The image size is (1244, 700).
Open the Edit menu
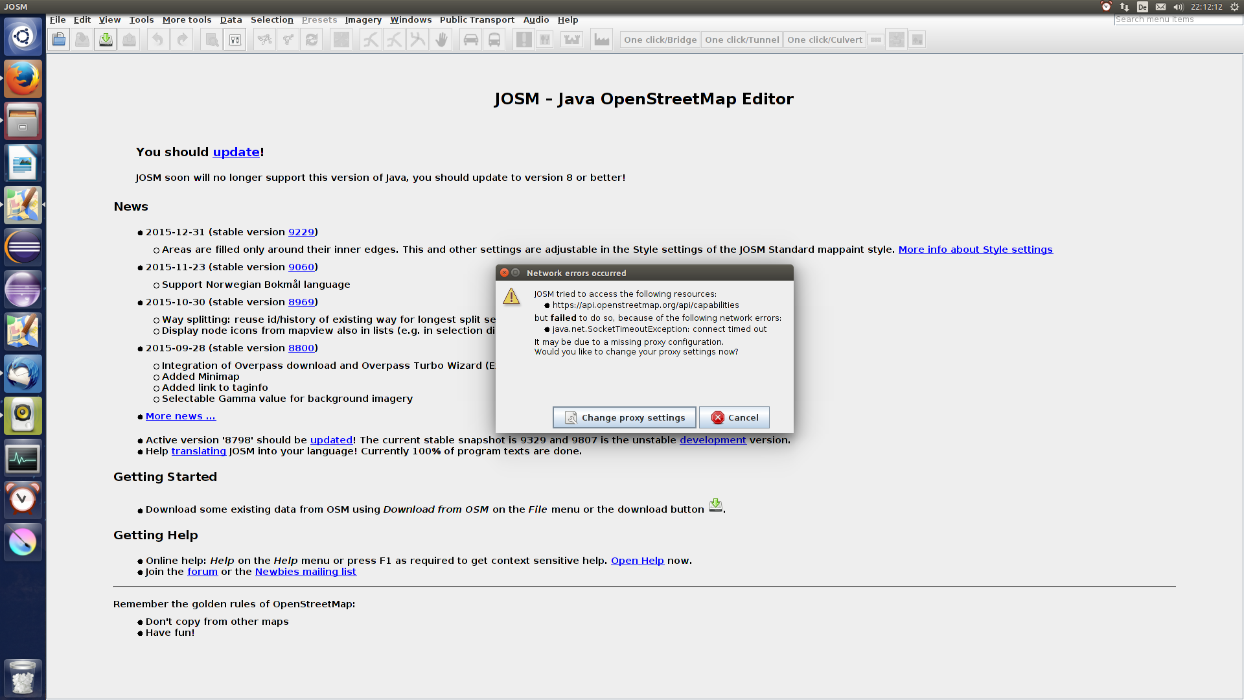[82, 19]
